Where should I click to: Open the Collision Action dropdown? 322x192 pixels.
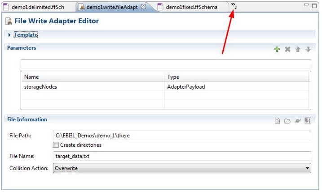(182, 168)
